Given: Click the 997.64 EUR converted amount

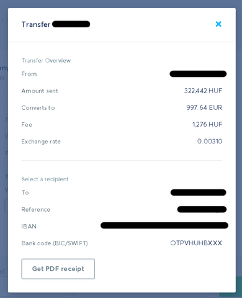Looking at the screenshot, I should (x=204, y=107).
